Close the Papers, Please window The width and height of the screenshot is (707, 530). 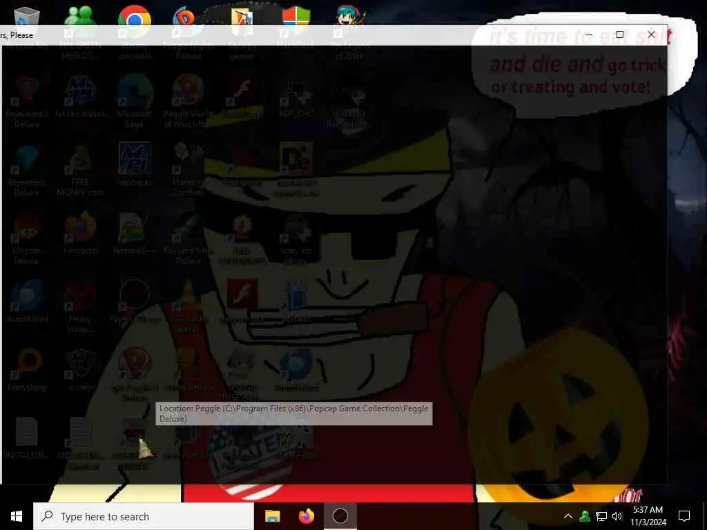click(x=651, y=35)
